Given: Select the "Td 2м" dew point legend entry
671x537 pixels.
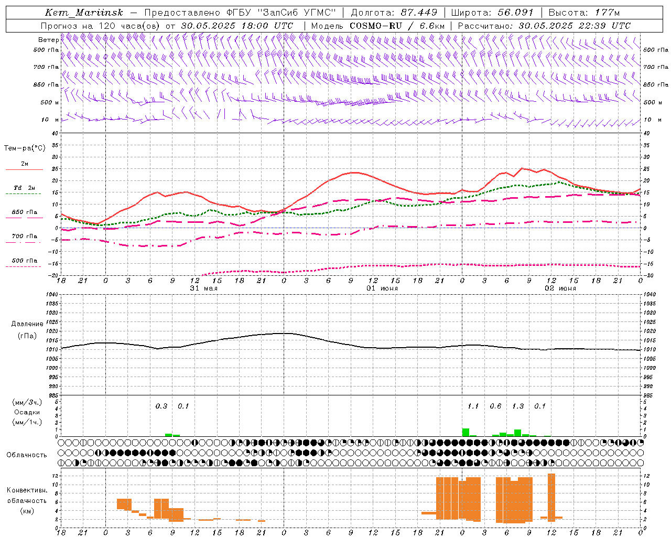Looking at the screenshot, I should click(x=24, y=188).
